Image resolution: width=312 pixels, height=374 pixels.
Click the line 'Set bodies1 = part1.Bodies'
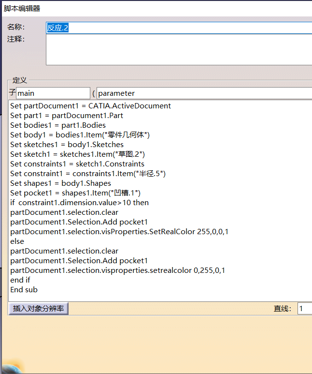58,125
